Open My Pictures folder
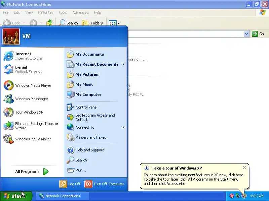Screen dimensions: 269x201 pyautogui.click(x=95, y=74)
